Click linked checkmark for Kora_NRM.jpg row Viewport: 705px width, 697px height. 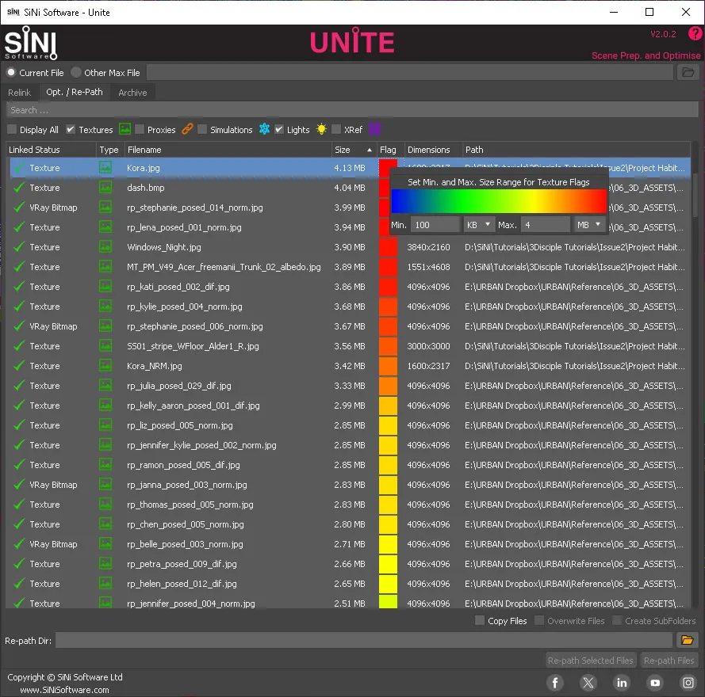pos(19,366)
